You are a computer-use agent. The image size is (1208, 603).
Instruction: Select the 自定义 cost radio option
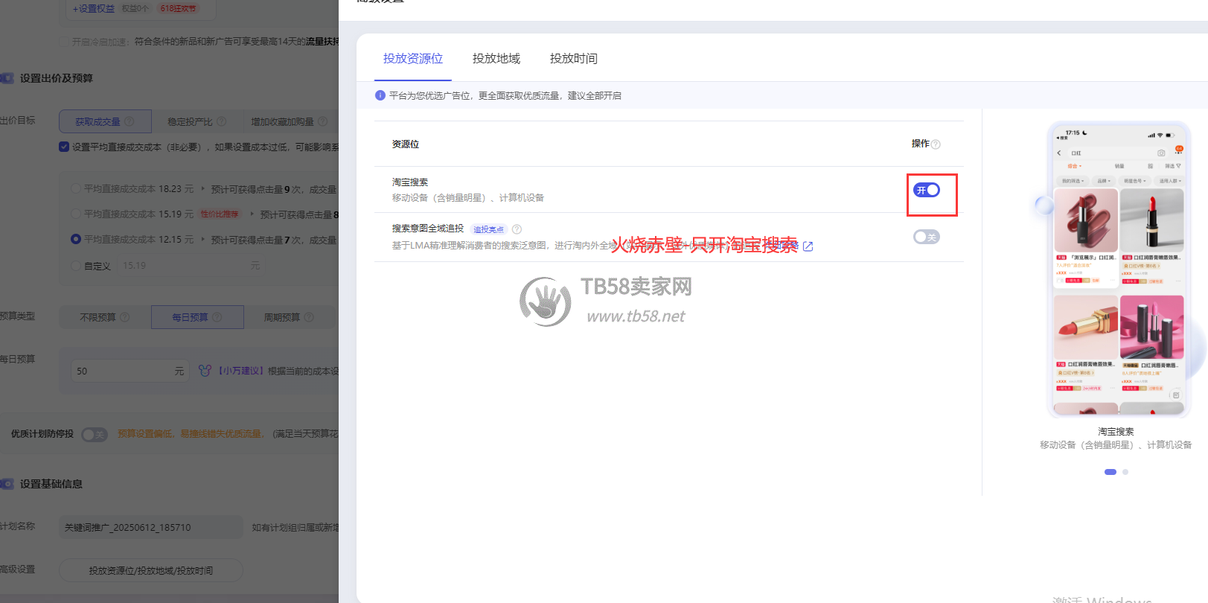click(x=76, y=266)
